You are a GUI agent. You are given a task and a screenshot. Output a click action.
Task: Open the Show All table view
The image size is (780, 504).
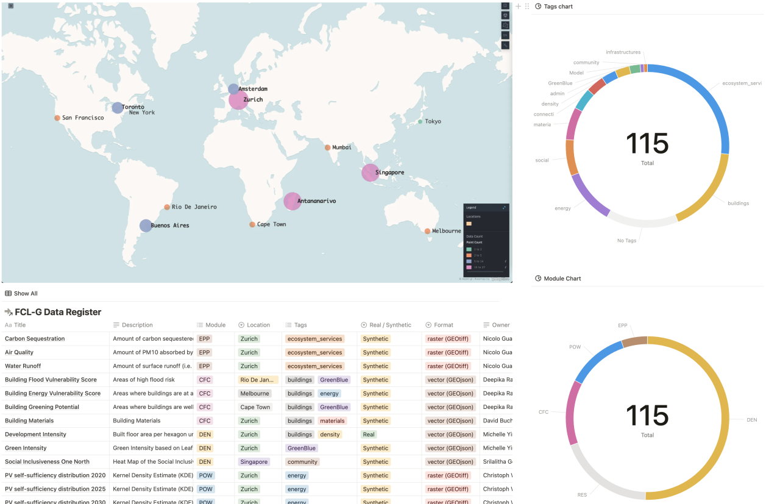[x=21, y=293]
